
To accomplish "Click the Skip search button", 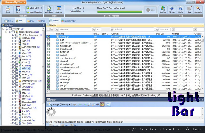I will click(x=151, y=10).
